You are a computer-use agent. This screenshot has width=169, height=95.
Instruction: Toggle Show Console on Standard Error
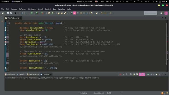[144, 74]
